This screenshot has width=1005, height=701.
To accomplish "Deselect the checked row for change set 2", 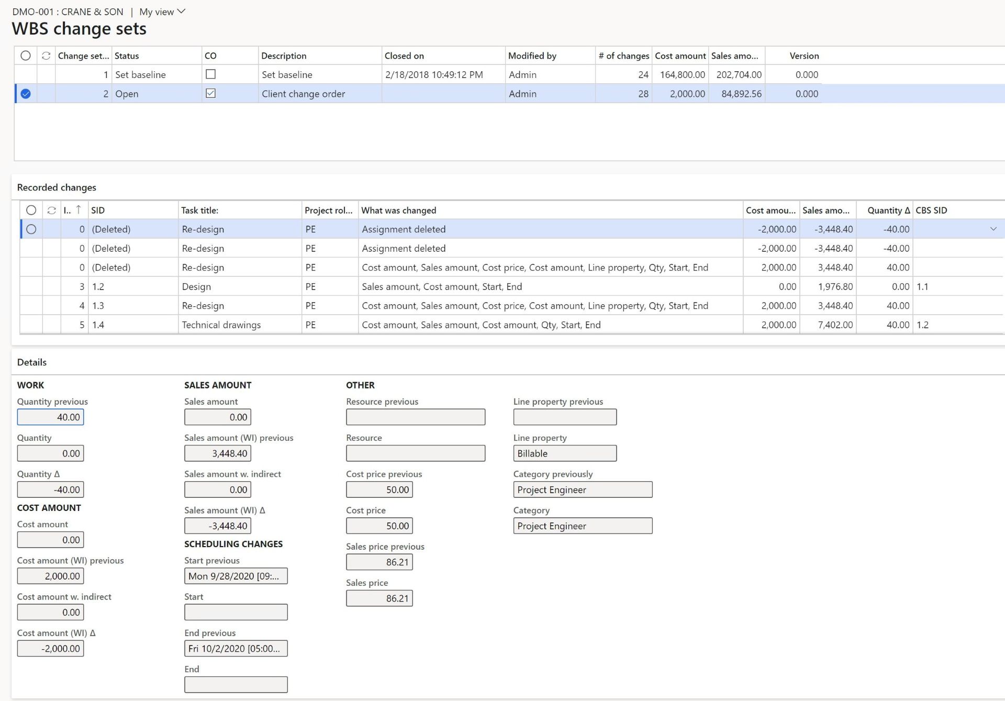I will pyautogui.click(x=26, y=94).
